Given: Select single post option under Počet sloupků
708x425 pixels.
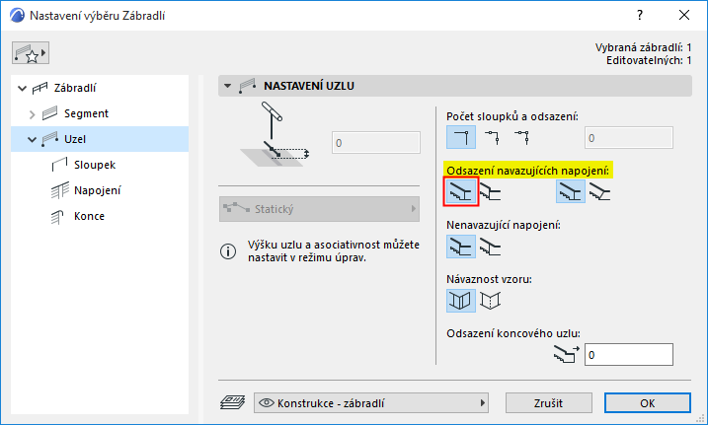Looking at the screenshot, I should tap(461, 137).
